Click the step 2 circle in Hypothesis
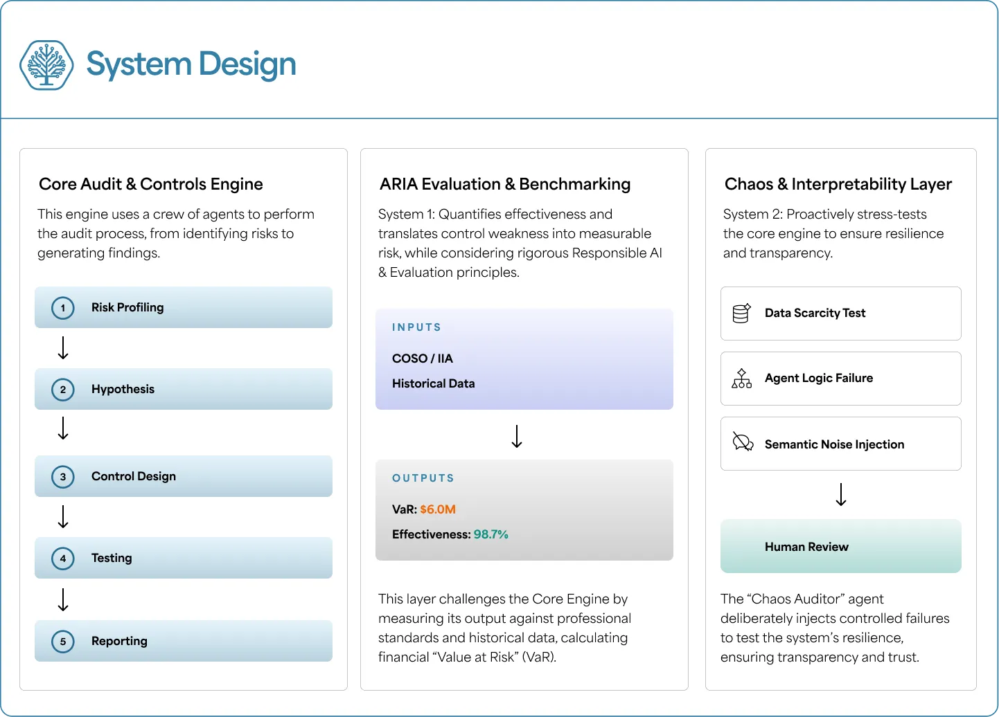Screen dimensions: 999x717 (x=63, y=390)
